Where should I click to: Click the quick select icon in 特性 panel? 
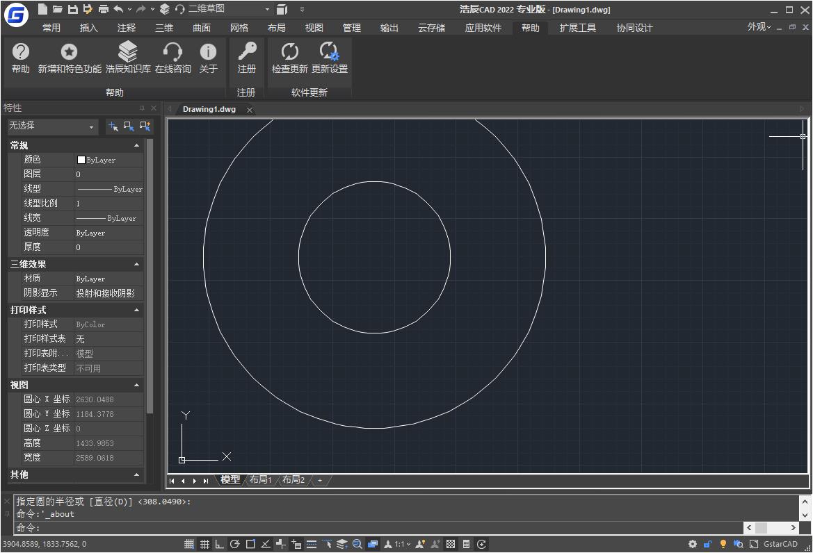pyautogui.click(x=145, y=126)
